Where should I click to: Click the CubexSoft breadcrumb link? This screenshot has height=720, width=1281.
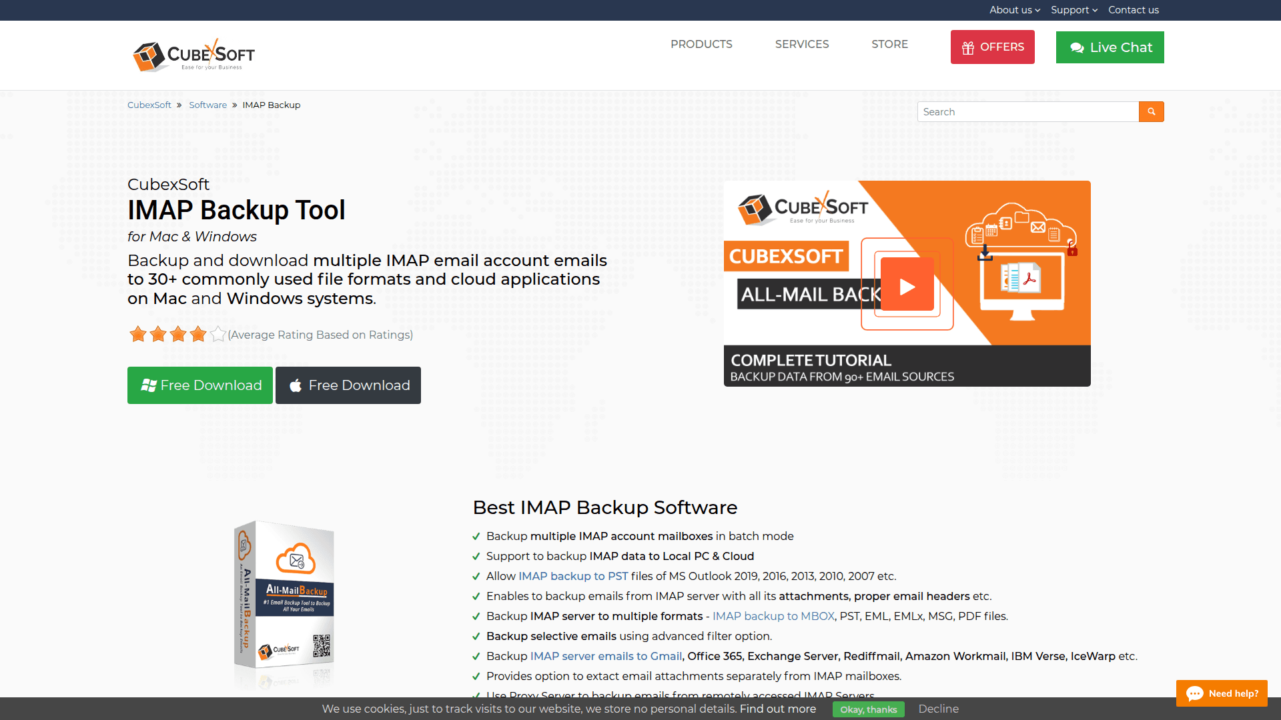tap(149, 105)
